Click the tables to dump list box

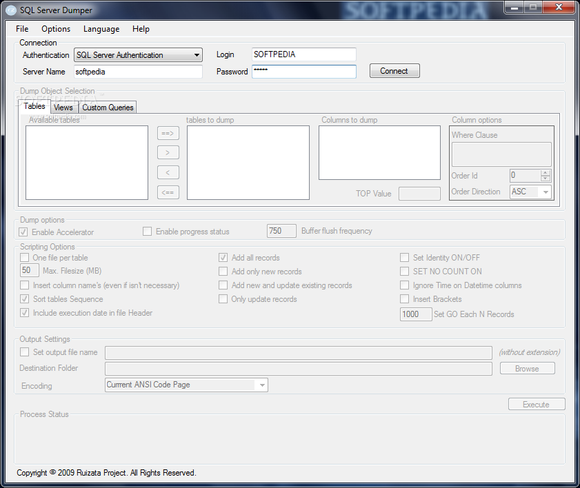coord(248,163)
